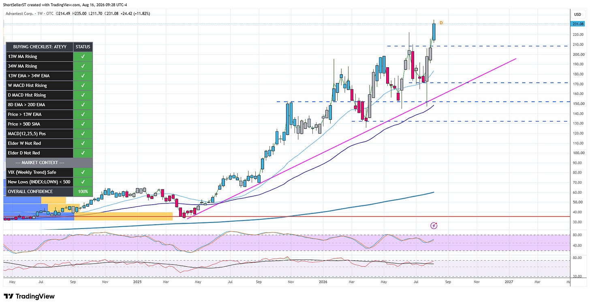This screenshot has width=590, height=306.
Task: Click the current price label 231.08
Action: pos(578,24)
